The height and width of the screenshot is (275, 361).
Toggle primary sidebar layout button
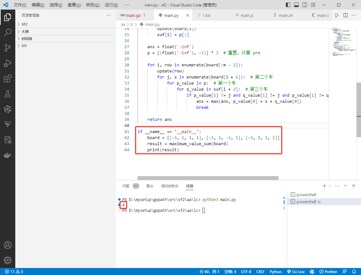pos(288,5)
